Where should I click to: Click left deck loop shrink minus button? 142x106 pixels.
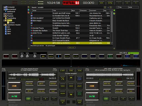coord(37,99)
